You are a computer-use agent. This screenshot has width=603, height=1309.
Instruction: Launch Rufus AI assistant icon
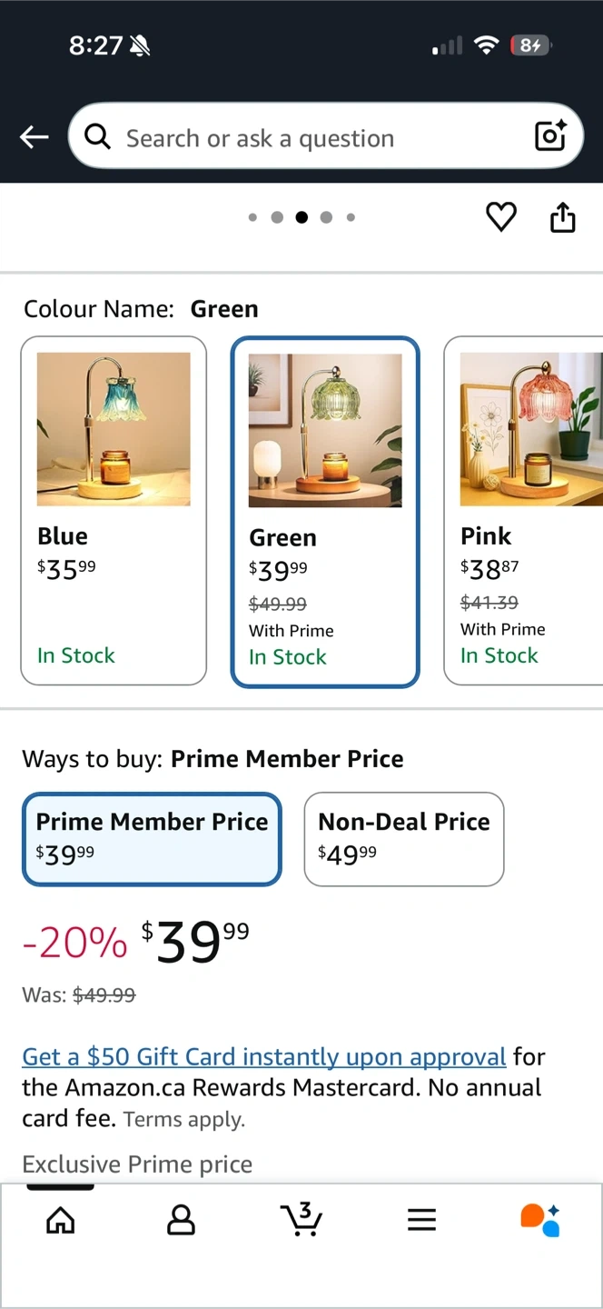point(539,1220)
